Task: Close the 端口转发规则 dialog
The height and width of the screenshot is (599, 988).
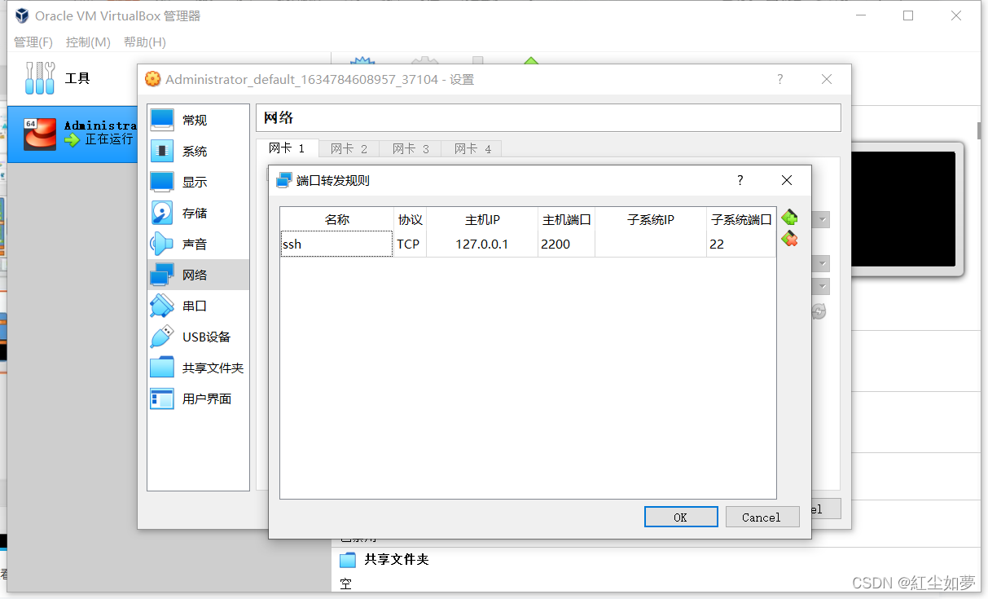Action: tap(786, 180)
